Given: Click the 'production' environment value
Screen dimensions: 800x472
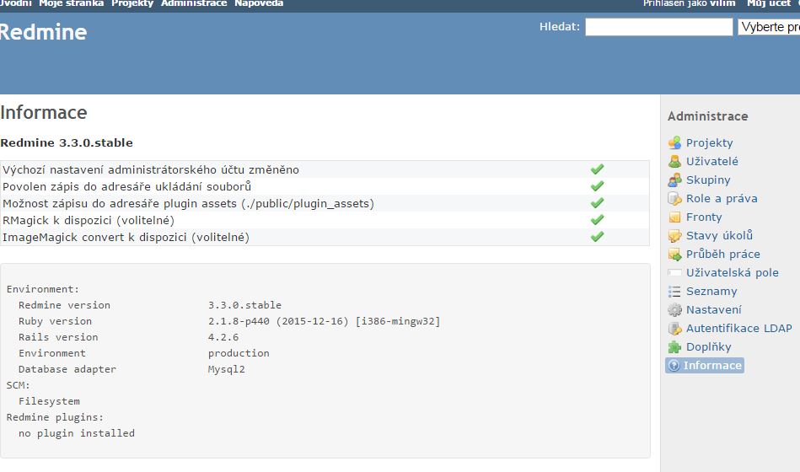Looking at the screenshot, I should [239, 353].
